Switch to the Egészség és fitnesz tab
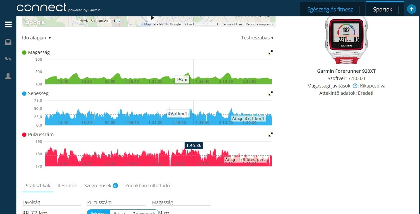Viewport: 420px width, 214px height. tap(330, 10)
